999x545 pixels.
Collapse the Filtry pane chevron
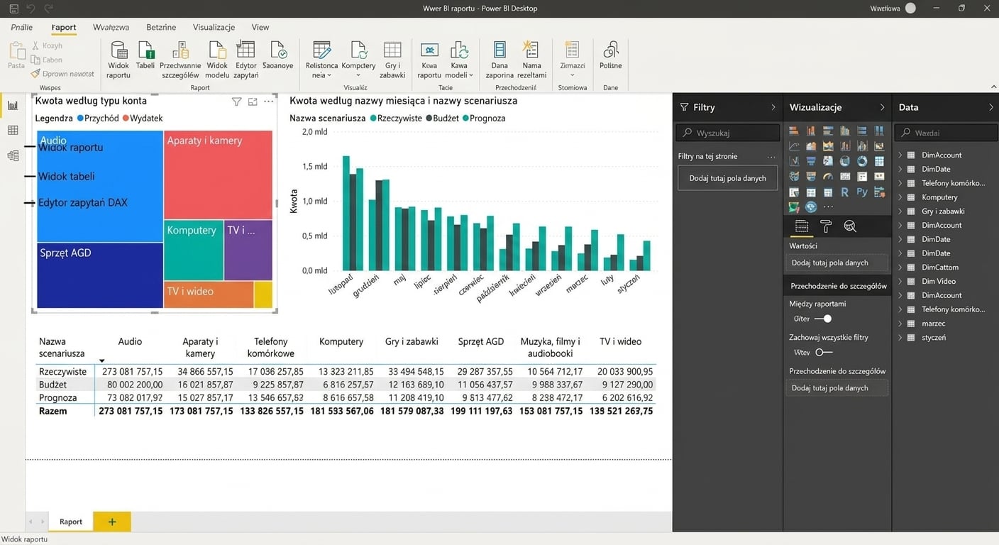773,107
